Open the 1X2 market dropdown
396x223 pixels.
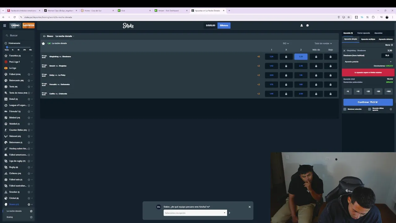[x=286, y=43]
